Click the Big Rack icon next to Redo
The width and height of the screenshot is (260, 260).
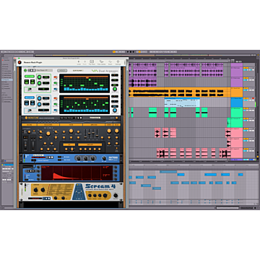[92, 62]
